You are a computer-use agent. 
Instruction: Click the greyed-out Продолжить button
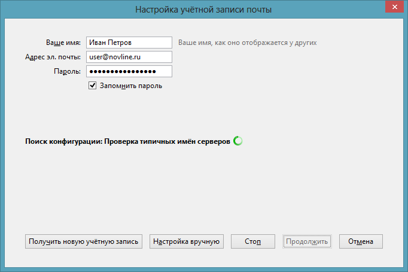pos(306,241)
